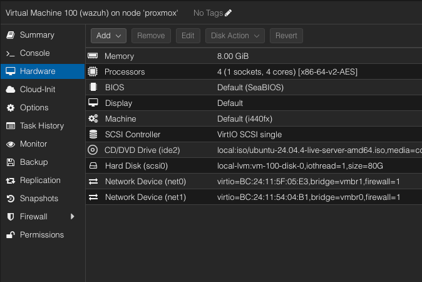Select the Default (i440fx) machine value
422x282 pixels.
[x=245, y=119]
